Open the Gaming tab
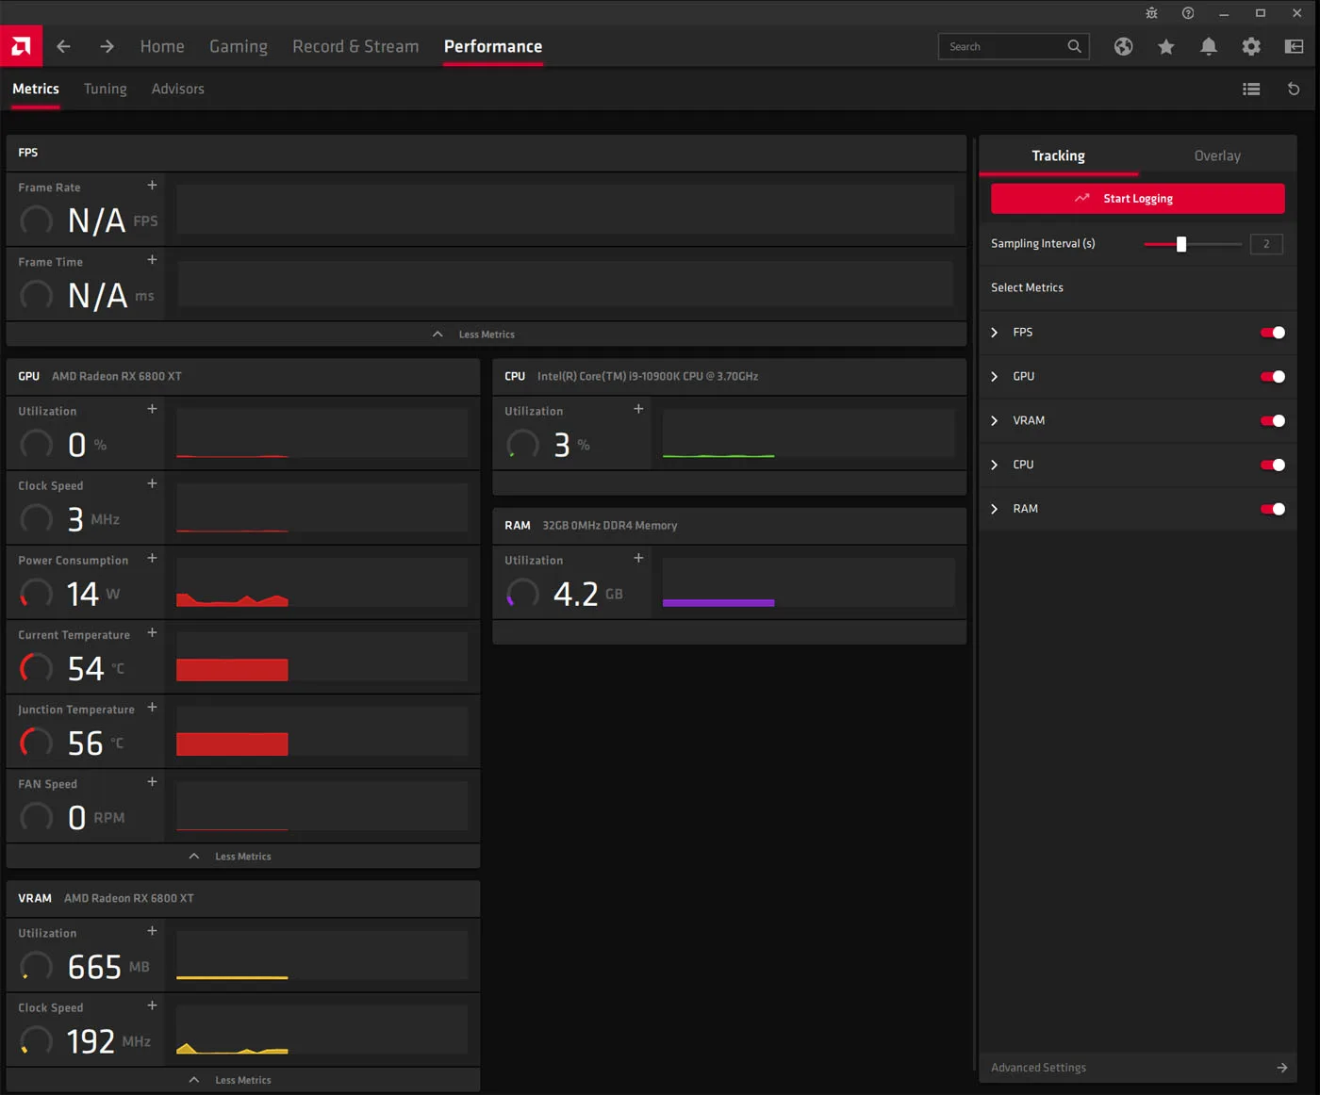Image resolution: width=1320 pixels, height=1095 pixels. 239,46
